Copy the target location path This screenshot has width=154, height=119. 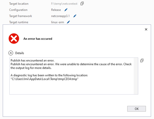[82, 4]
